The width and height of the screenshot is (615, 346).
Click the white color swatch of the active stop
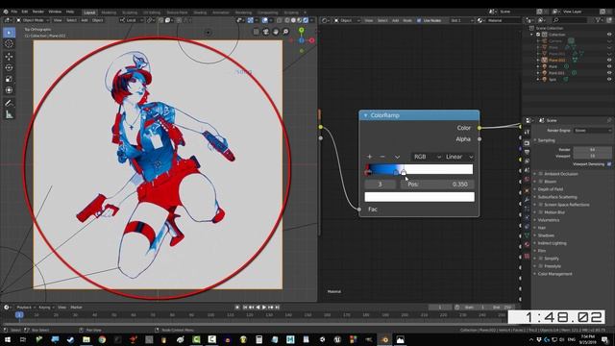click(x=419, y=196)
